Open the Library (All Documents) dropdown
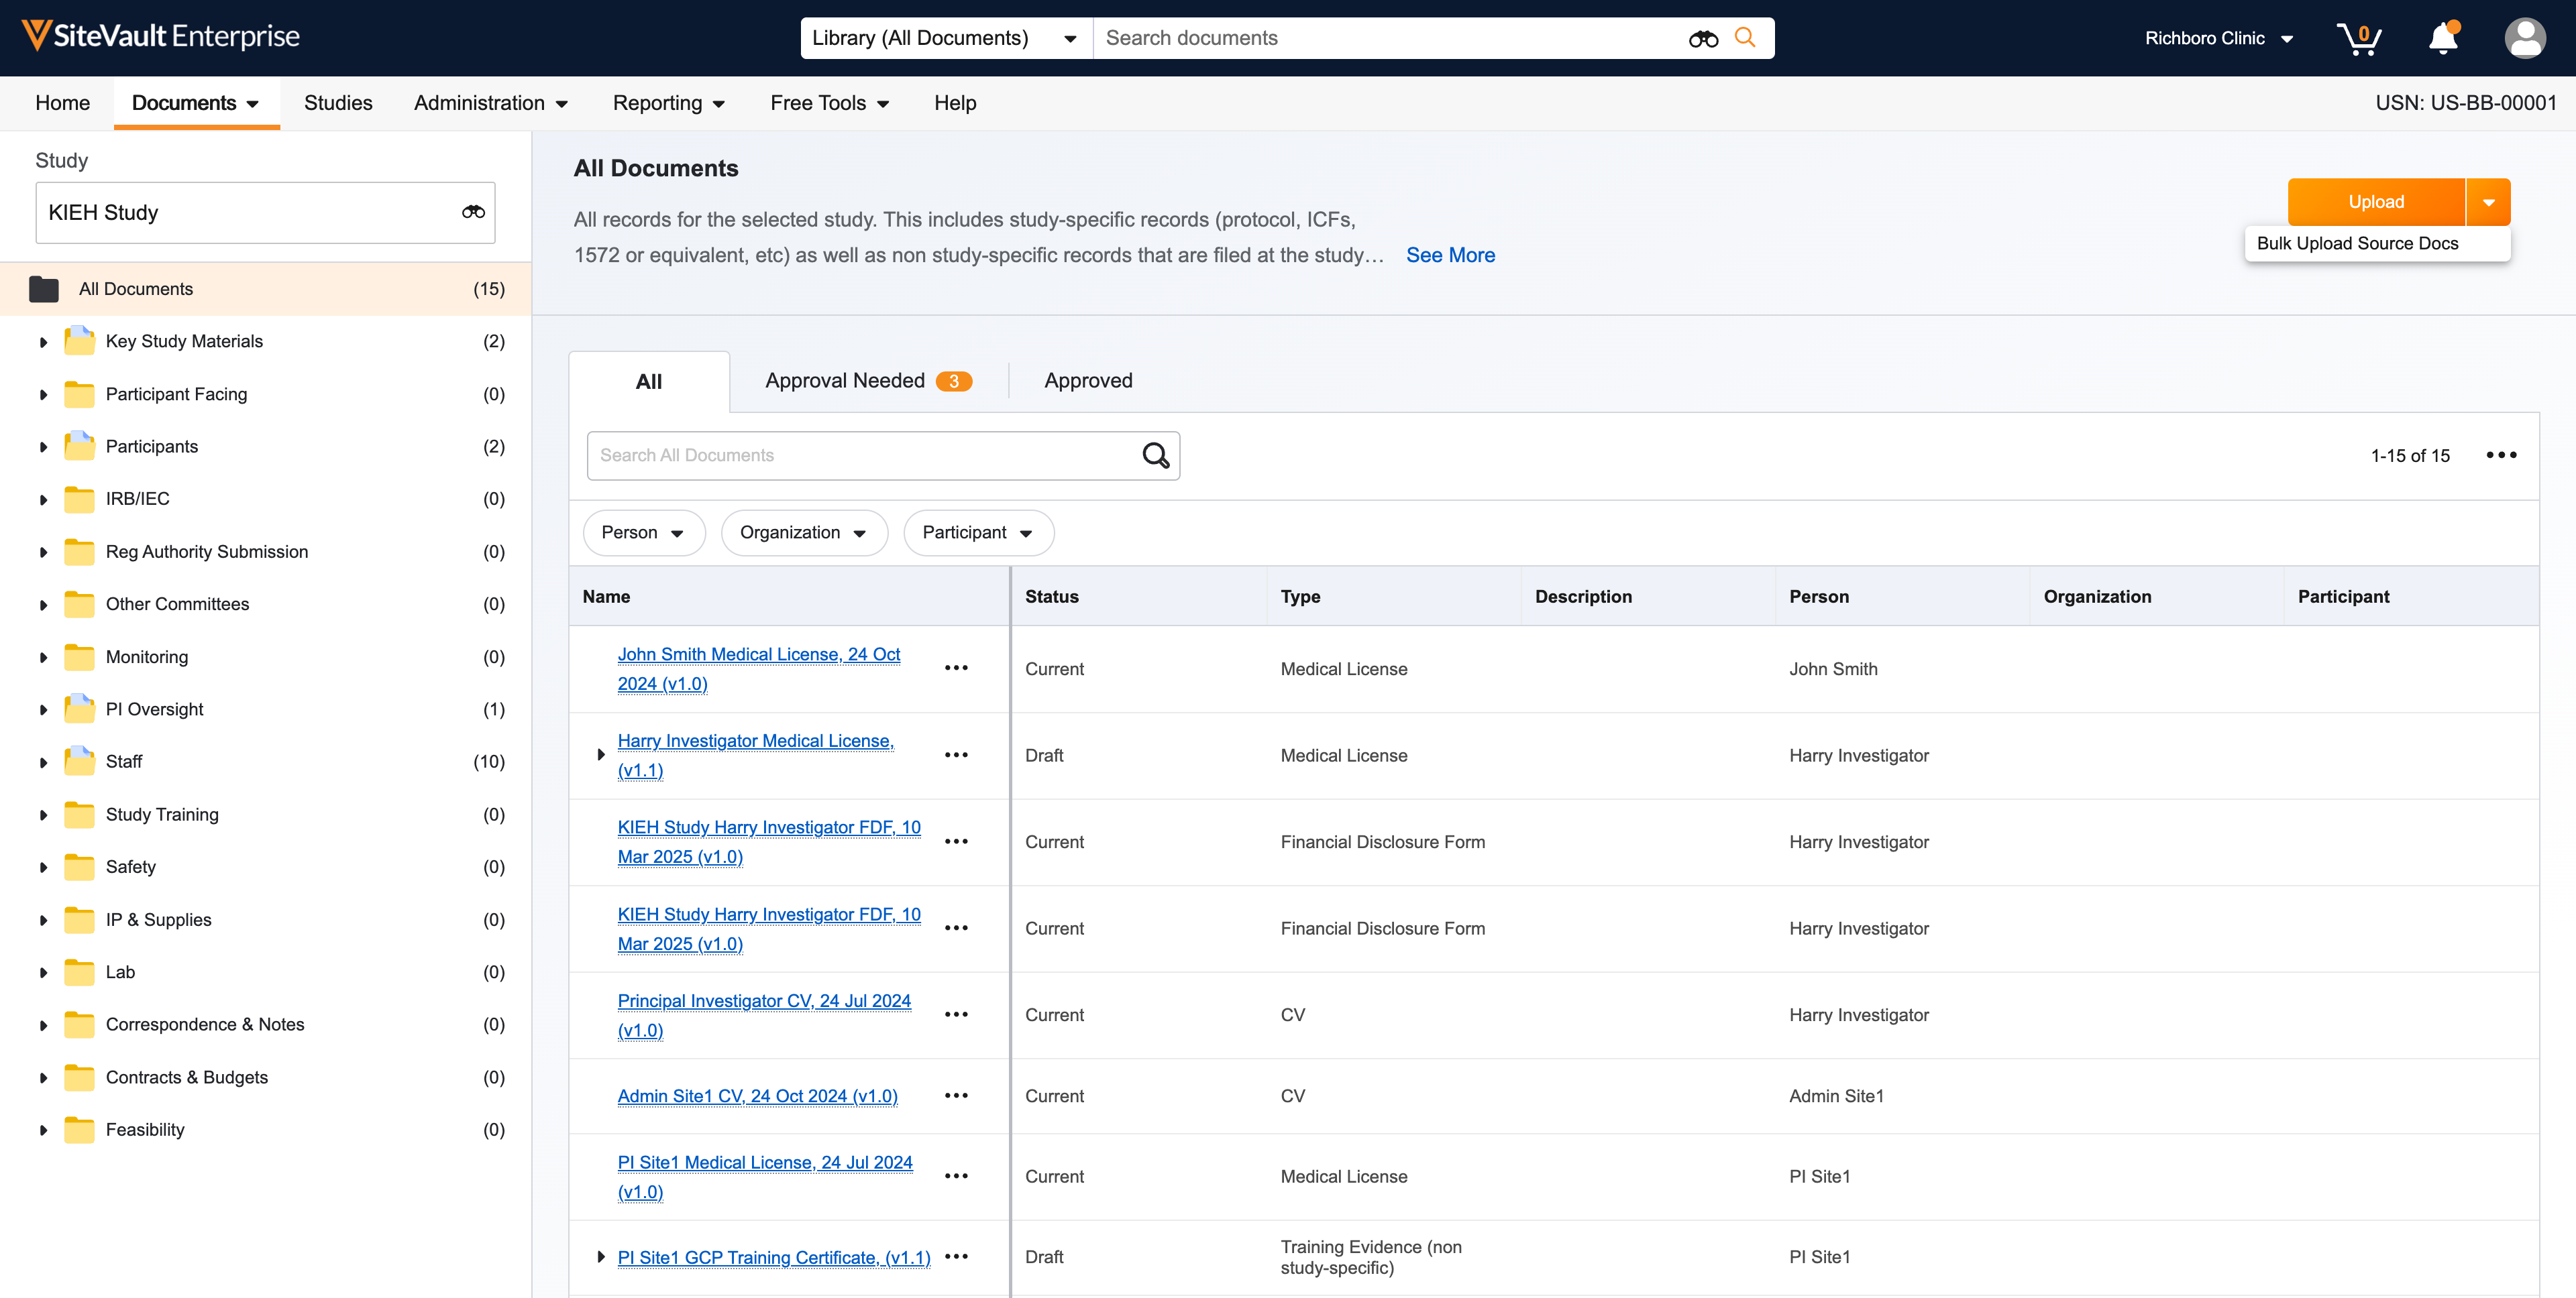Viewport: 2576px width, 1298px height. click(x=946, y=38)
